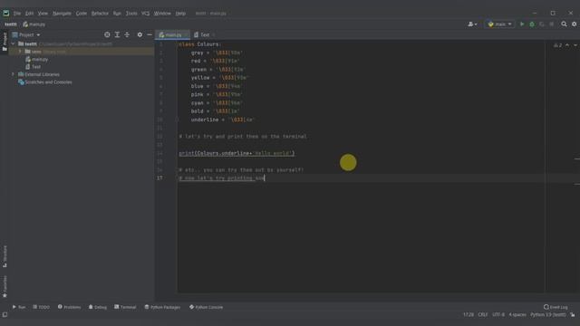Click the lock icon in the status bar

[x=573, y=314]
